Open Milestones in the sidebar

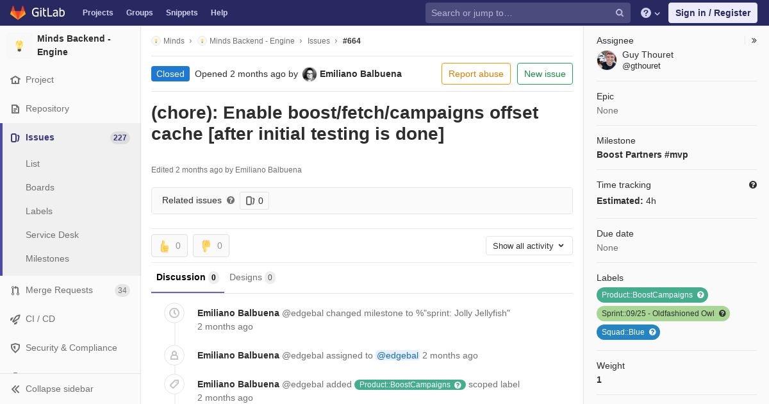pyautogui.click(x=47, y=258)
